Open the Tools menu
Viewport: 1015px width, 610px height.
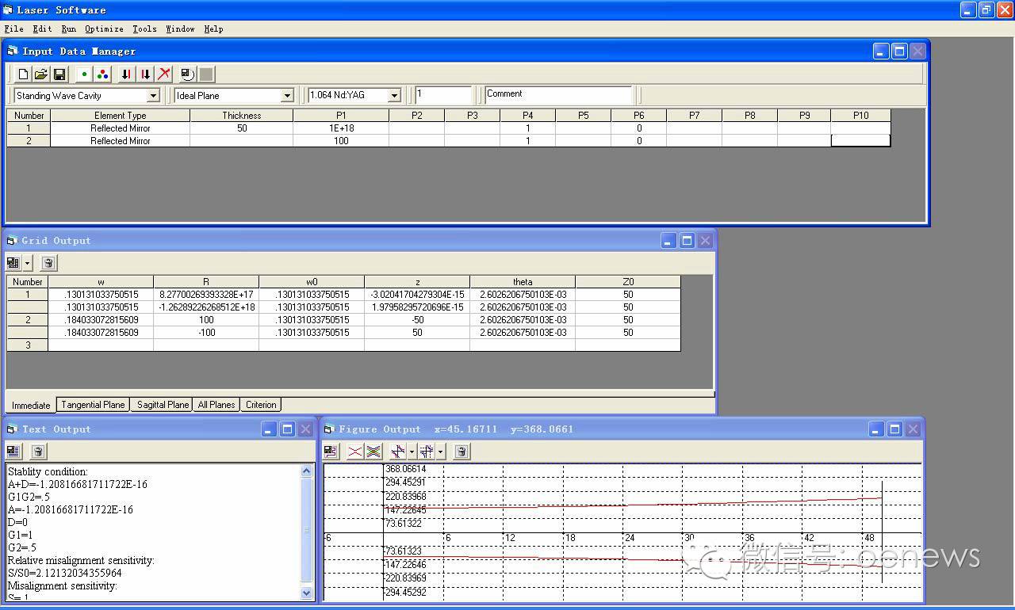point(144,29)
